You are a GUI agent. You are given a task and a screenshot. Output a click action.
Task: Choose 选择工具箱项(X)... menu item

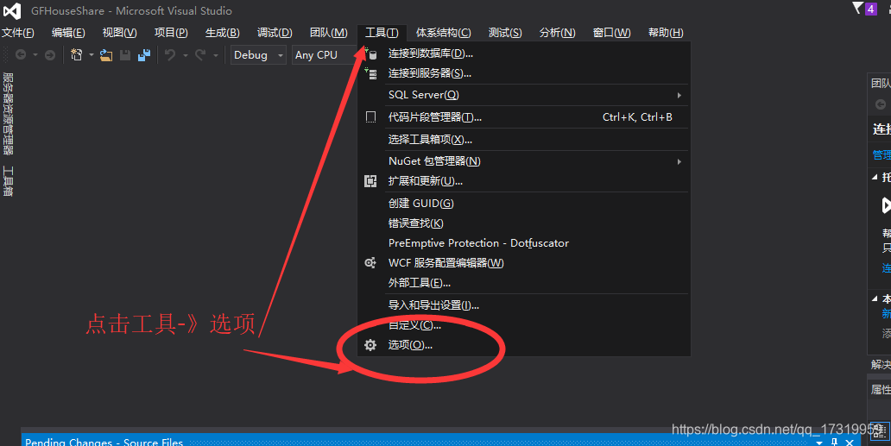pyautogui.click(x=524, y=140)
